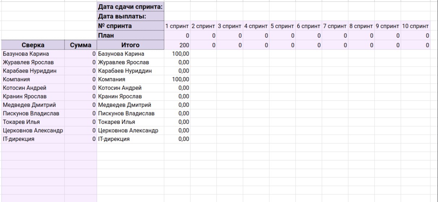Click "IT-дирекция" in the Сверка column
This screenshot has width=438, height=202.
click(x=33, y=138)
